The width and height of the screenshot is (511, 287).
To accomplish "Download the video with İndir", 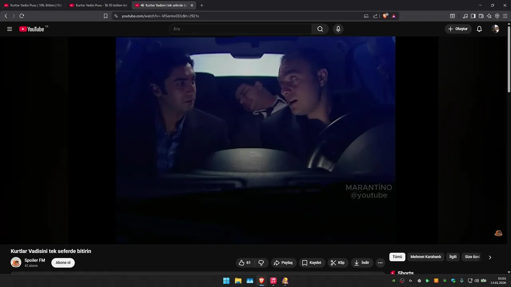I will pyautogui.click(x=362, y=263).
